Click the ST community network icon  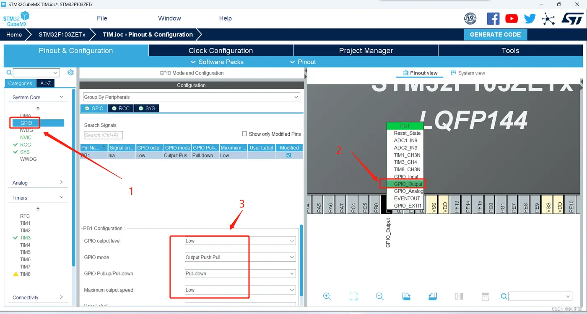tap(548, 18)
